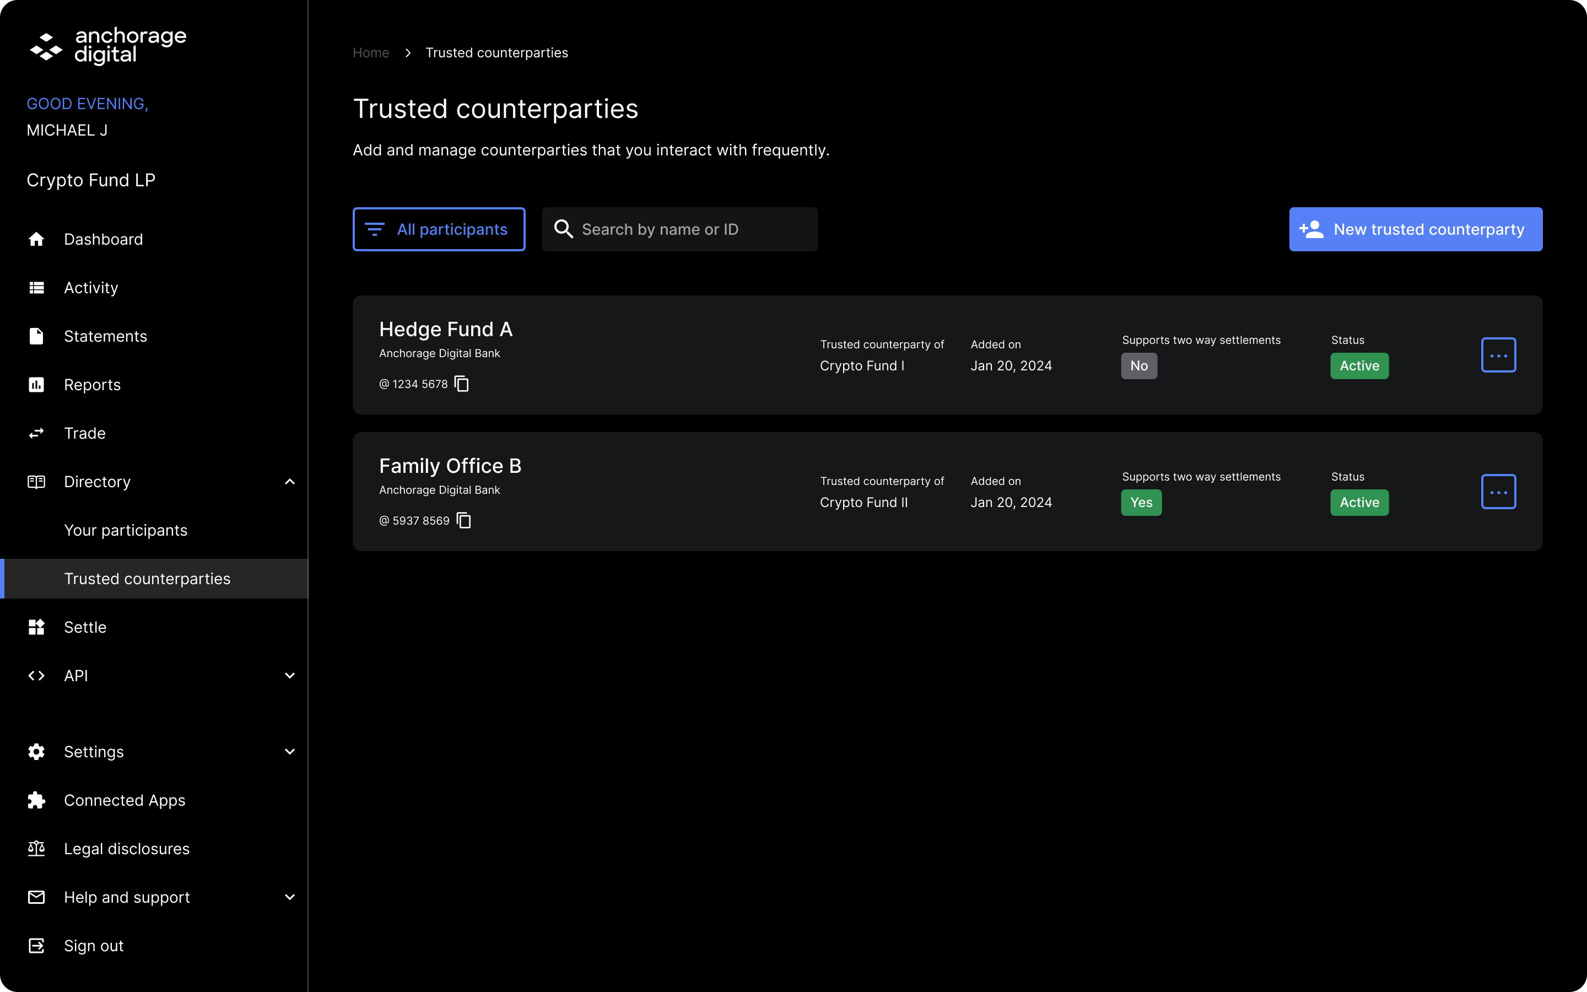Click New trusted counterparty button

pyautogui.click(x=1416, y=229)
